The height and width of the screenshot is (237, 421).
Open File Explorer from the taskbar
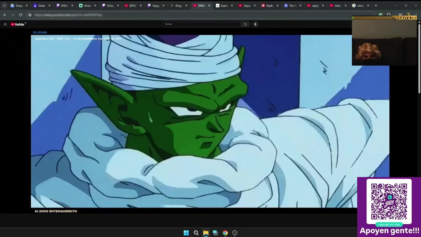click(x=206, y=233)
